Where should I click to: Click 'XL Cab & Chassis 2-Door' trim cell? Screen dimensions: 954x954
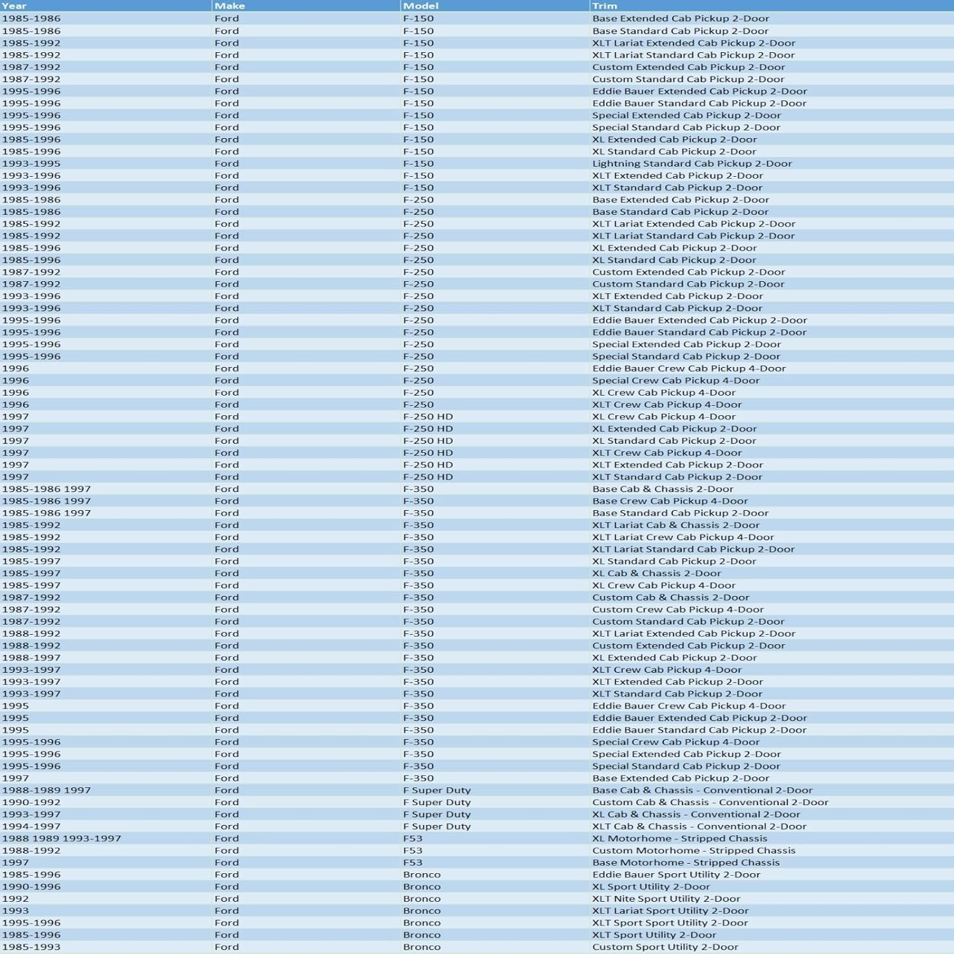[x=657, y=573]
